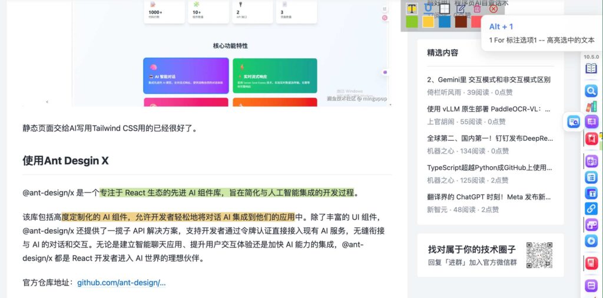Click the chain link icon in sidebar
This screenshot has height=298, width=603.
click(591, 208)
